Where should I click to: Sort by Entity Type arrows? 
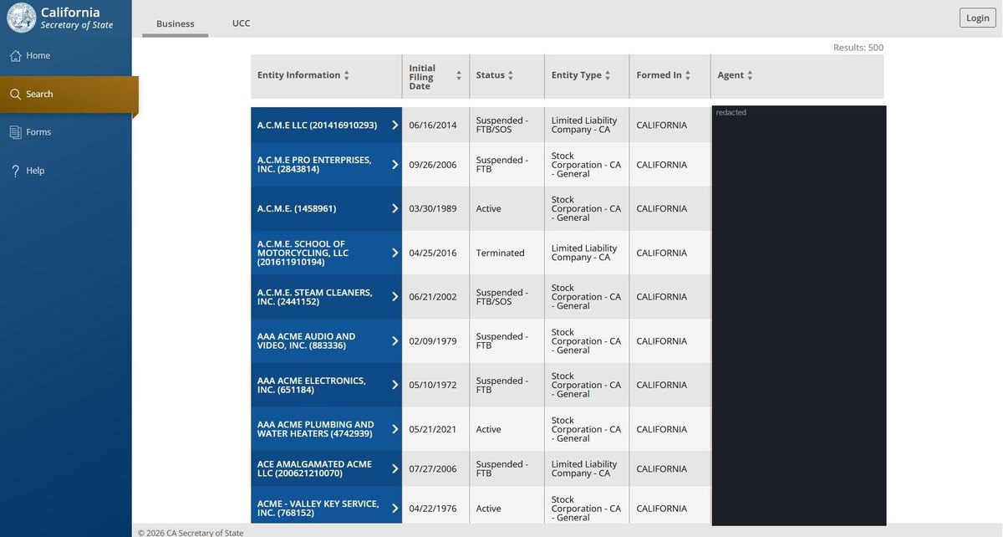coord(608,75)
